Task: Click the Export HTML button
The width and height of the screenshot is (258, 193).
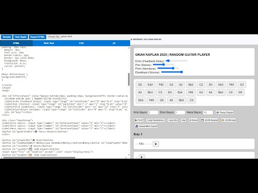Action: (37, 37)
